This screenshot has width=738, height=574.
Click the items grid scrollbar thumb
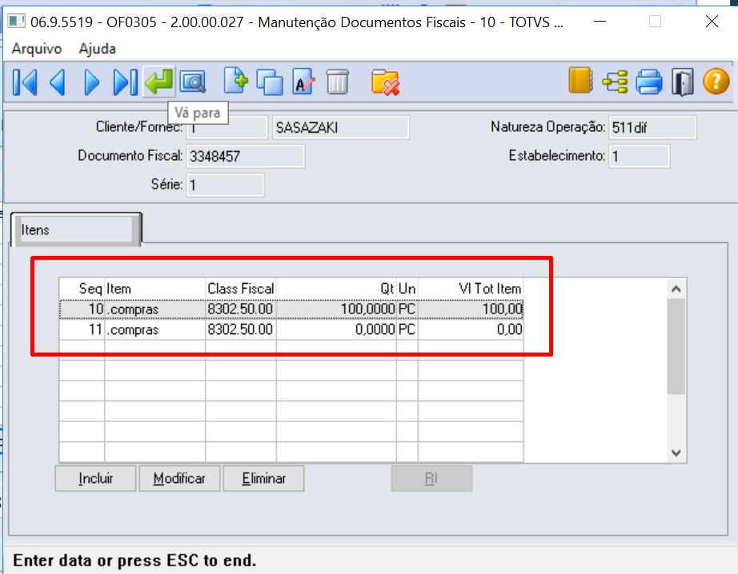[676, 346]
